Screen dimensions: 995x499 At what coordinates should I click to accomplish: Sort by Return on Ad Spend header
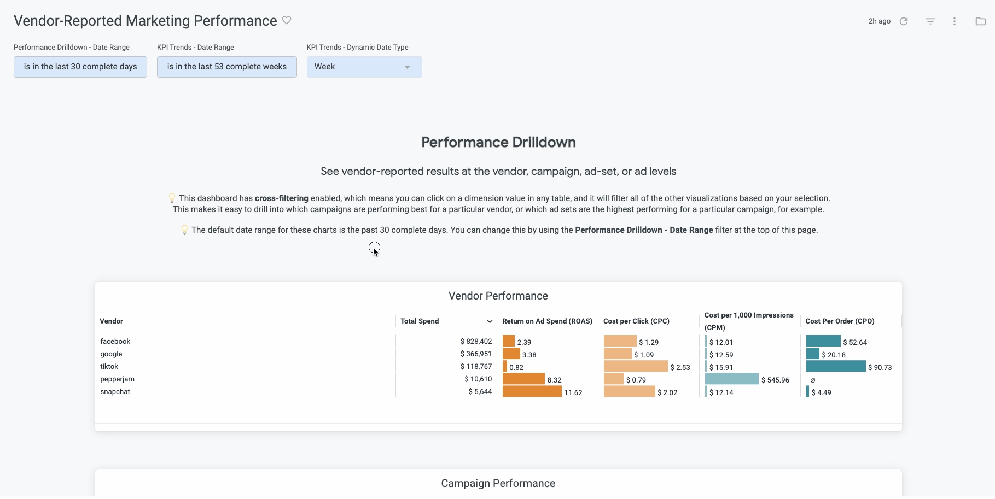(547, 321)
